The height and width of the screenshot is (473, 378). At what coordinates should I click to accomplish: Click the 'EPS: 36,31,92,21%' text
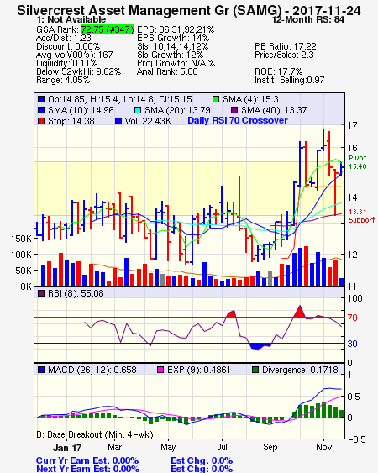[176, 29]
